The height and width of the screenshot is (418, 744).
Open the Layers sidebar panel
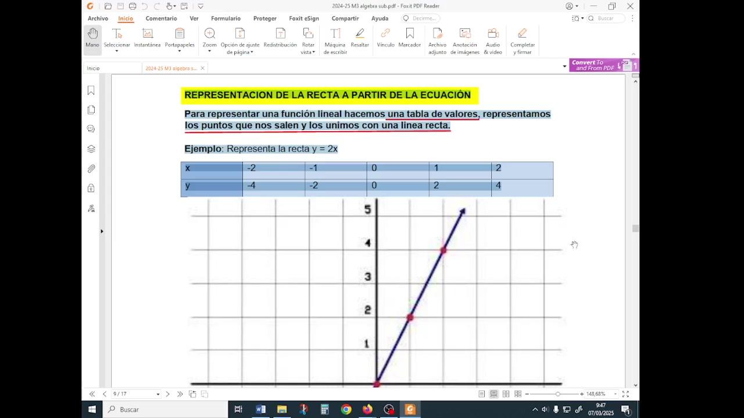(x=91, y=149)
